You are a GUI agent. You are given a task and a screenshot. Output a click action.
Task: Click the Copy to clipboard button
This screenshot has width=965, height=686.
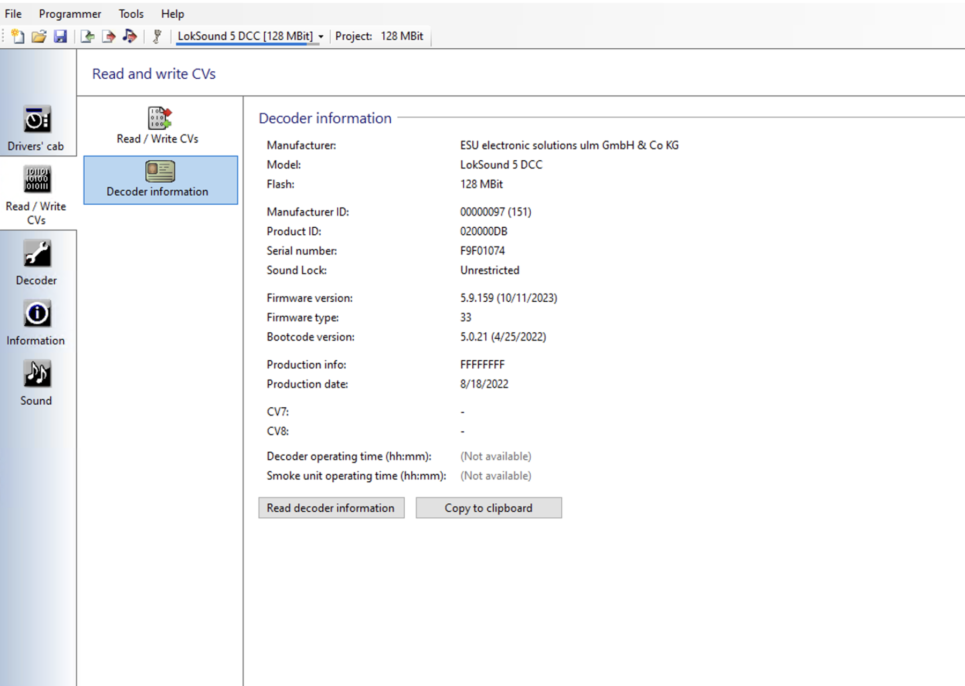488,508
